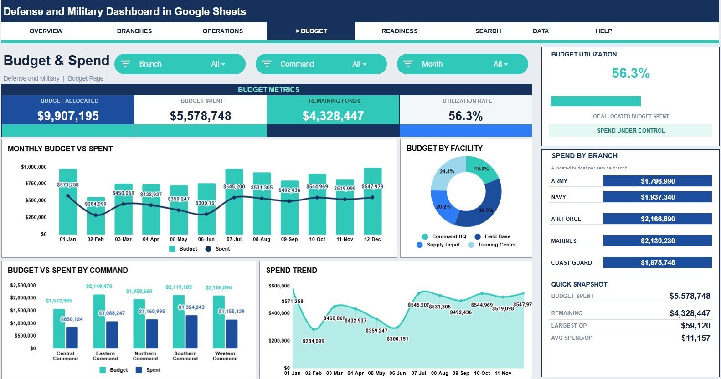
Task: Open the SEARCH tab
Action: (x=488, y=31)
